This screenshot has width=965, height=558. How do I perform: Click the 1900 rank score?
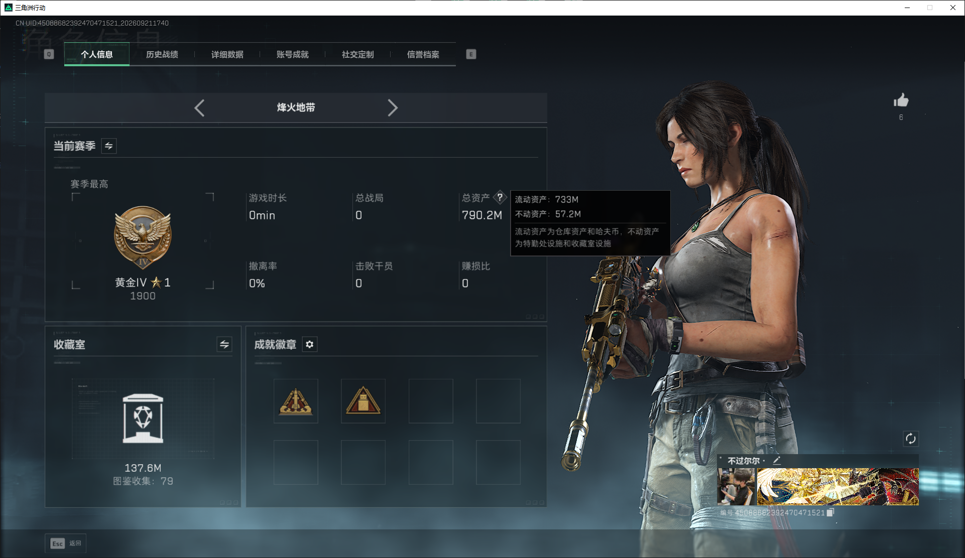143,296
